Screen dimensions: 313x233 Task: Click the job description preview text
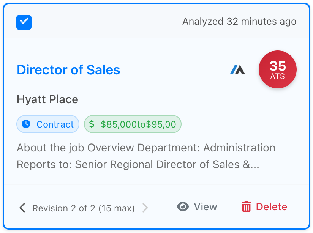(x=146, y=156)
